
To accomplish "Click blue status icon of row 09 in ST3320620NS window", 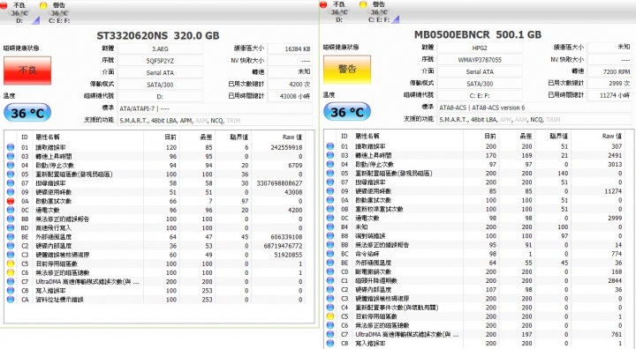I will pos(11,192).
